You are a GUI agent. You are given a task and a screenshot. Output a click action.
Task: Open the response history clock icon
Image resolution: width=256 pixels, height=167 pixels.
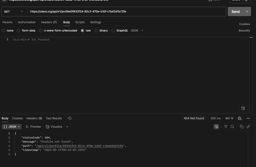tap(69, 118)
